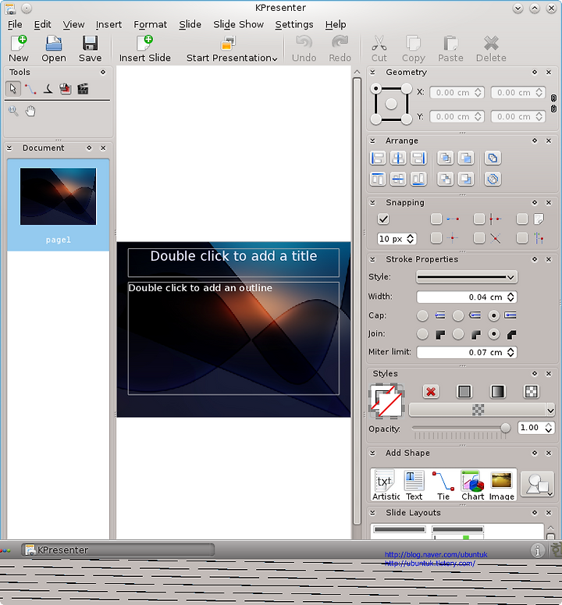Click the New document toolbar icon
The width and height of the screenshot is (562, 605).
pyautogui.click(x=19, y=44)
